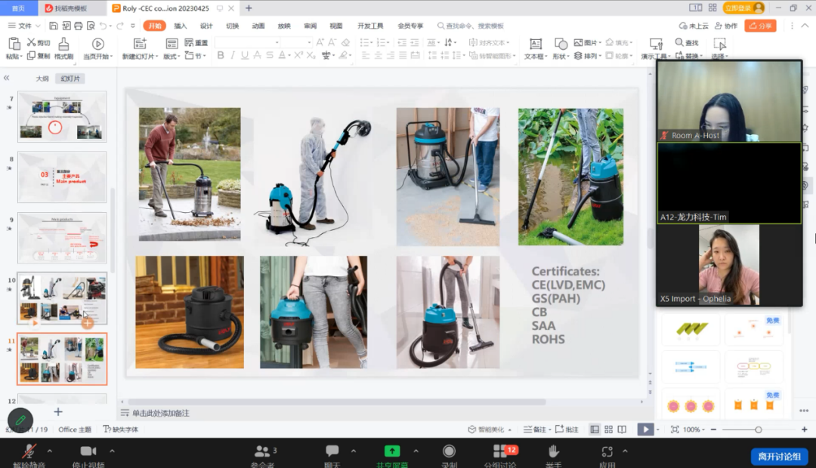Viewport: 816px width, 468px height.
Task: Click the save icon in quick access toolbar
Action: click(52, 26)
